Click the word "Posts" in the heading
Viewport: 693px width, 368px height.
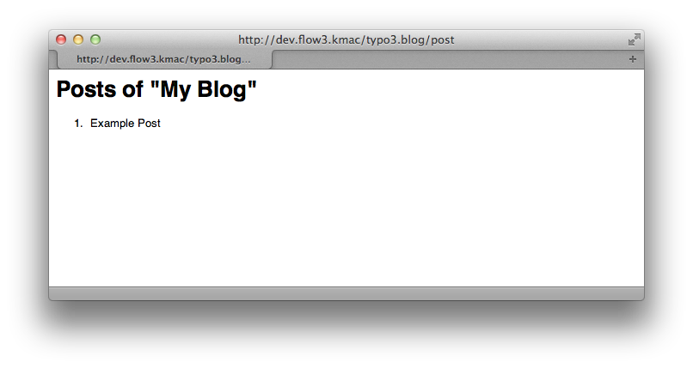pyautogui.click(x=87, y=89)
